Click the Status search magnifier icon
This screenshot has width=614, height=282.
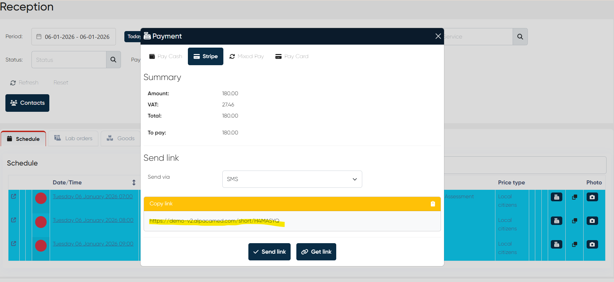(x=113, y=60)
